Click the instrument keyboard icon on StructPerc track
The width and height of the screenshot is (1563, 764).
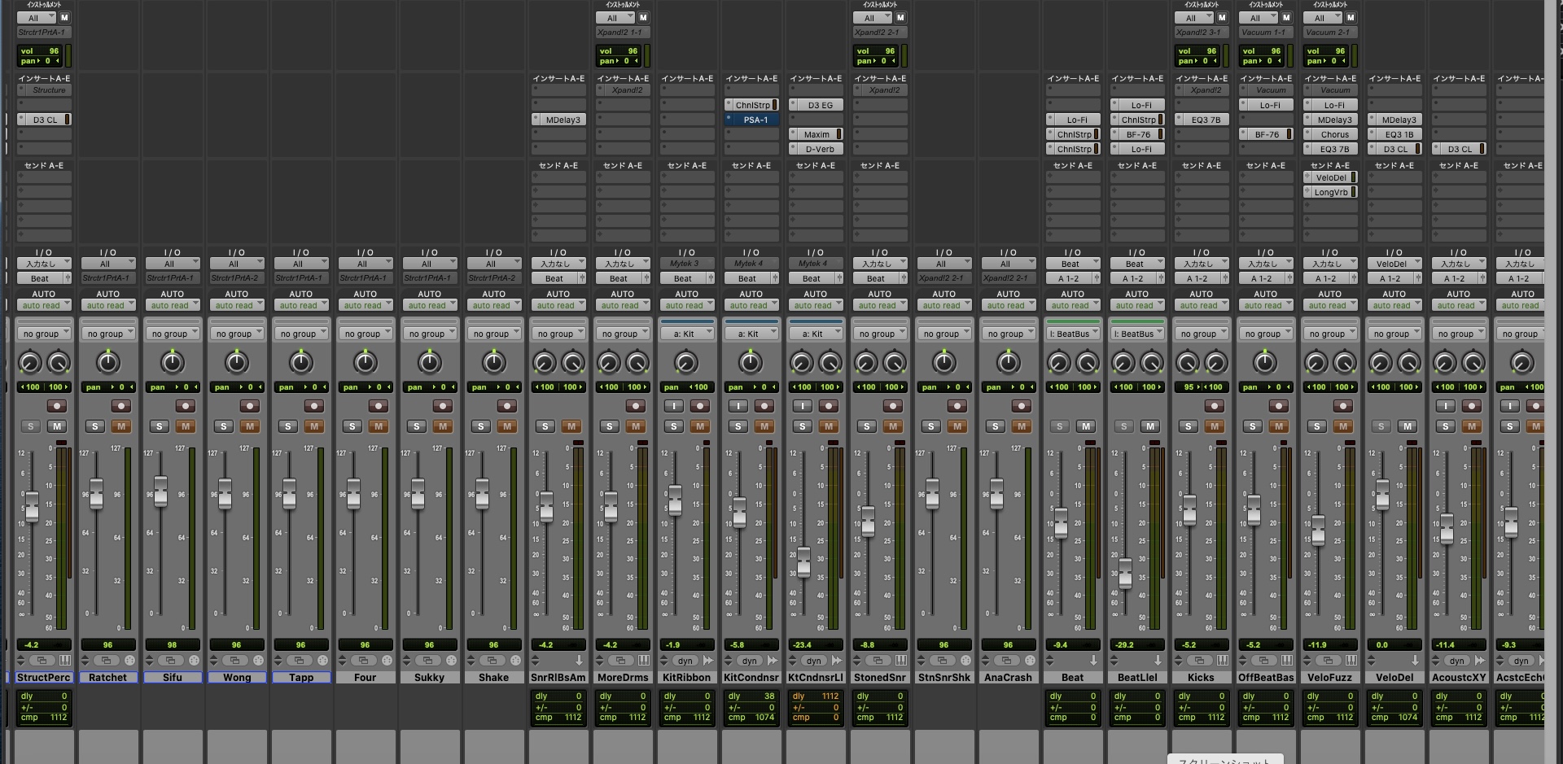[x=65, y=661]
